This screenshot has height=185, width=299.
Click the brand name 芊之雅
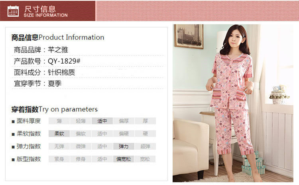point(58,50)
